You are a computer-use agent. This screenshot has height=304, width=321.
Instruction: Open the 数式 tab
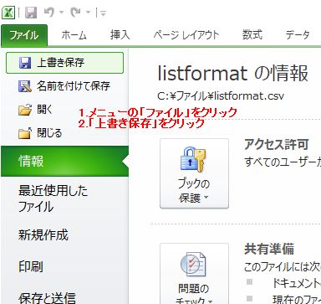pos(252,35)
